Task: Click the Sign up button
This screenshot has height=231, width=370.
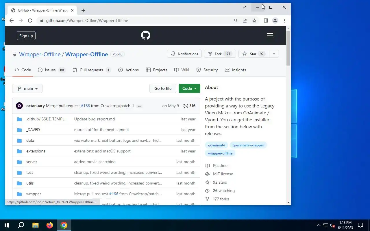Action: 26,36
